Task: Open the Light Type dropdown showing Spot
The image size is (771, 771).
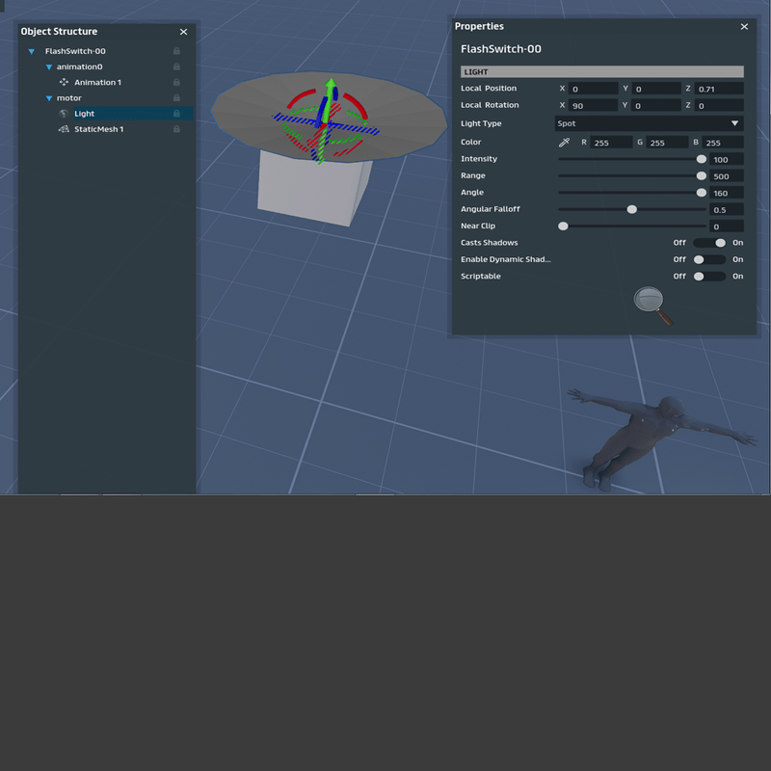Action: [649, 123]
